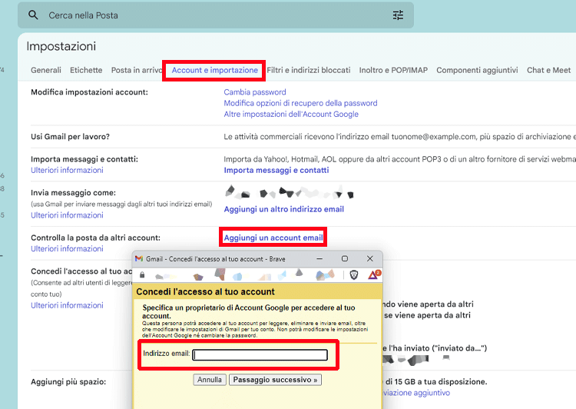The image size is (576, 409).
Task: Click the Importa messaggi e contatti label
Action: click(x=84, y=159)
